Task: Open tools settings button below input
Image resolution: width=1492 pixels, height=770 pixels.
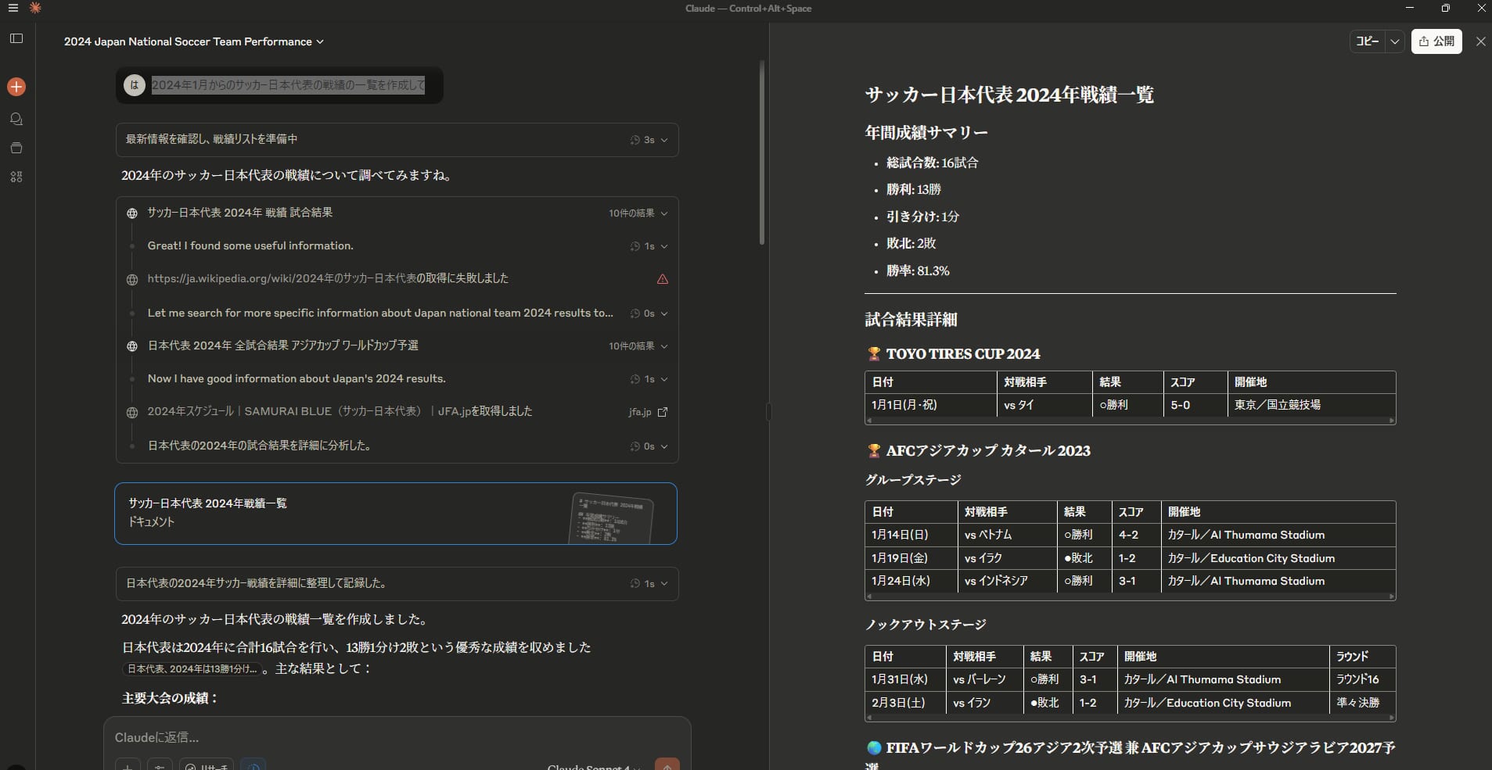Action: coord(160,765)
